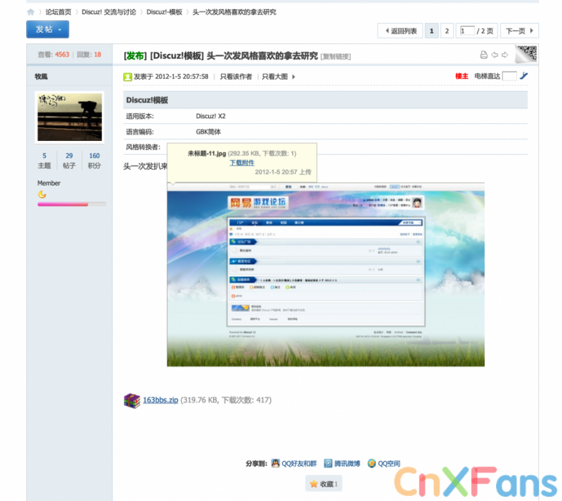Go to Discuz! 交流与讨论 breadcrumb
Image resolution: width=562 pixels, height=501 pixels.
(x=109, y=12)
